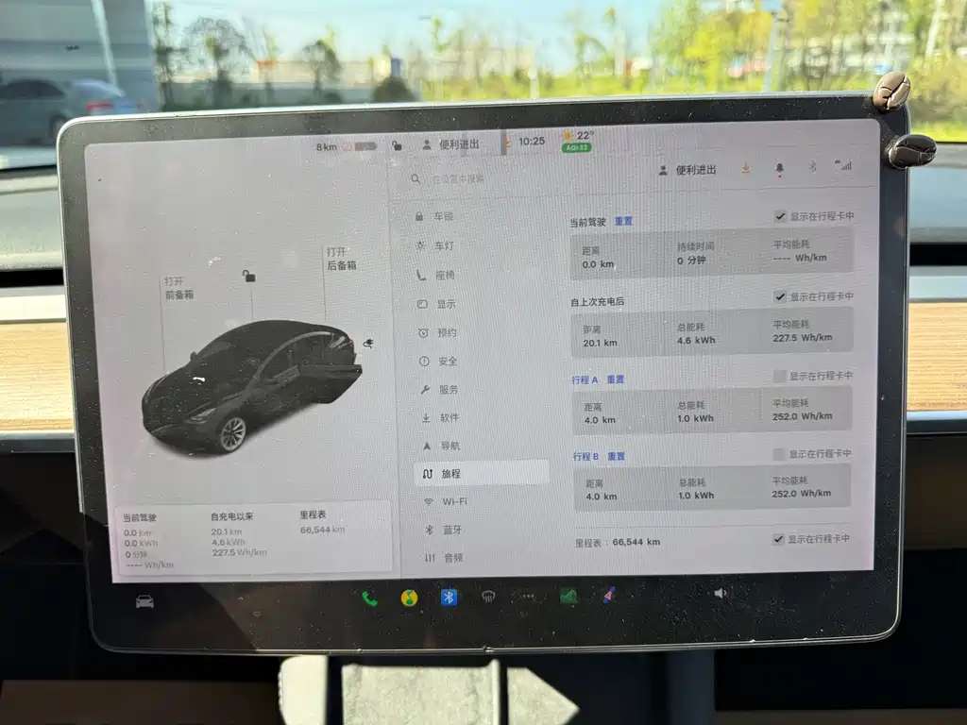Tap the cellular signal strength icon

coord(843,164)
